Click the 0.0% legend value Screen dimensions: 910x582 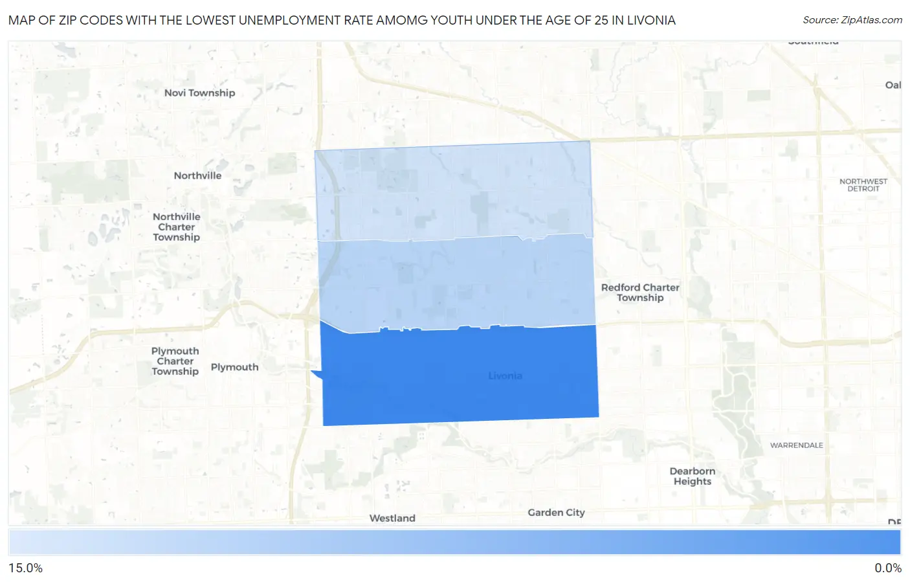pos(888,568)
